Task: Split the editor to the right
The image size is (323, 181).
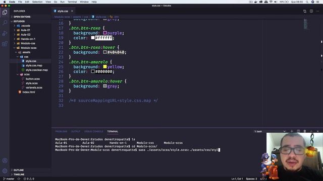Action: pyautogui.click(x=311, y=11)
